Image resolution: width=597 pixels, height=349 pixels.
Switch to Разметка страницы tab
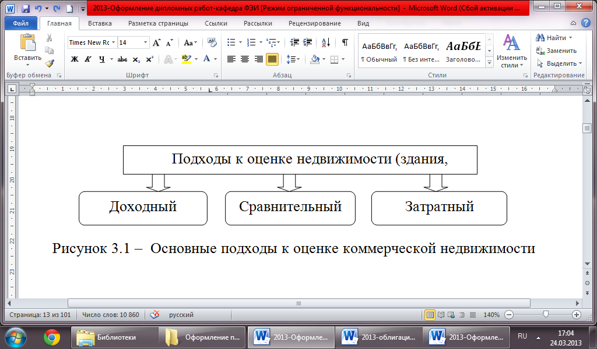(158, 23)
